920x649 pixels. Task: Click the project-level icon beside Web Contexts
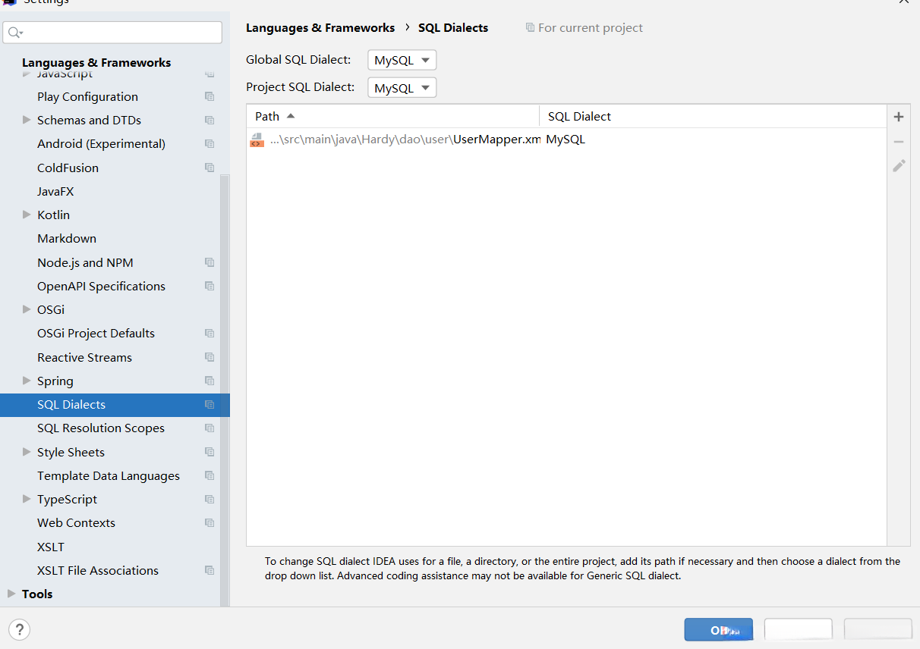click(x=210, y=522)
